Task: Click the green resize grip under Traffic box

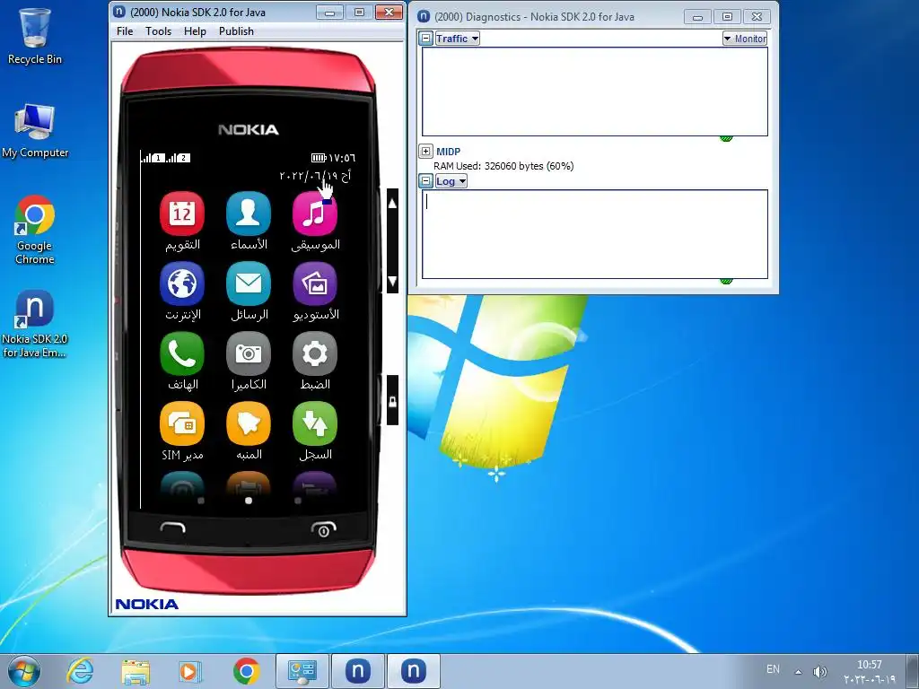Action: 726,139
